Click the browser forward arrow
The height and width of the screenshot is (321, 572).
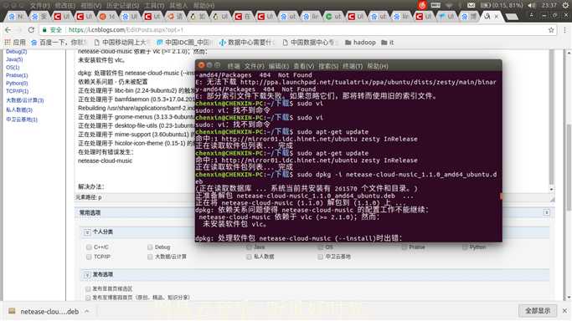20,30
